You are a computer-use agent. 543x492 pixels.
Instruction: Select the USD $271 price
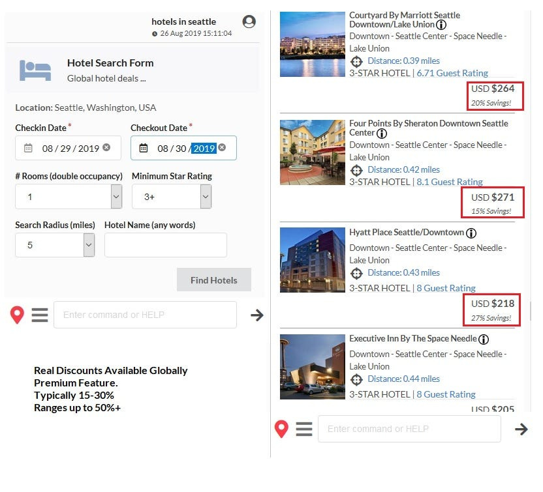coord(493,197)
